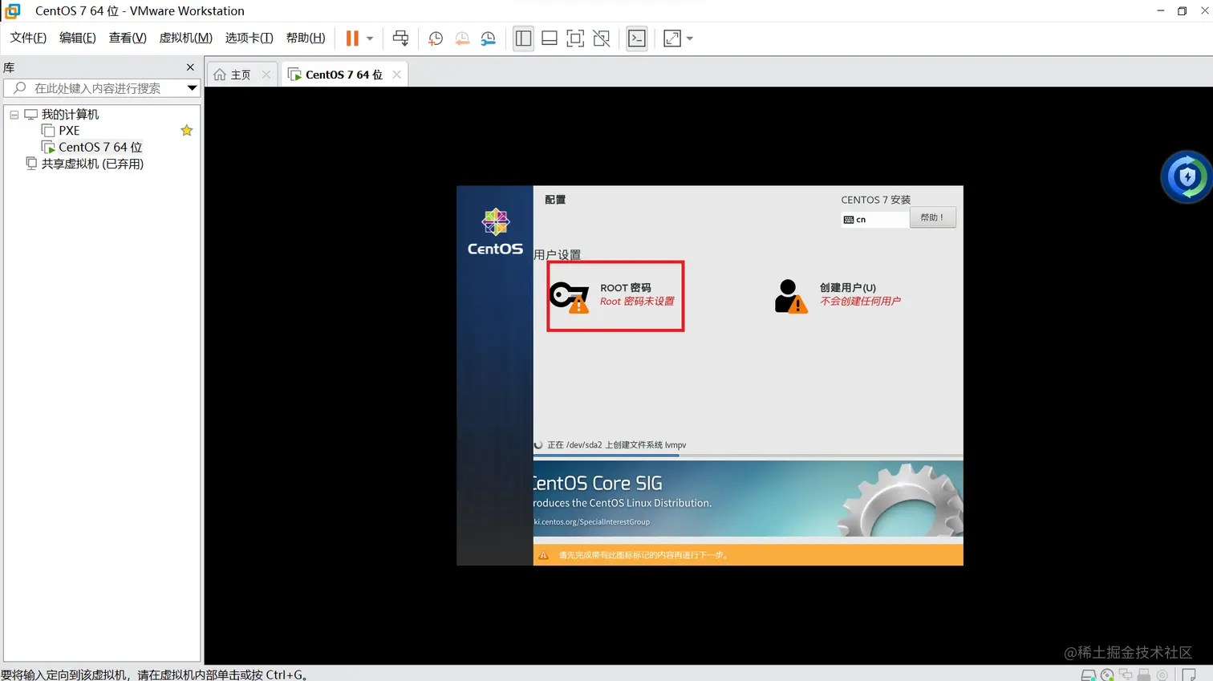This screenshot has width=1213, height=681.
Task: Click the USB controller status icon
Action: tap(1144, 675)
